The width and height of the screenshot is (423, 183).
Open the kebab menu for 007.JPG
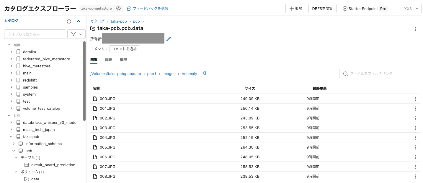pyautogui.click(x=415, y=167)
